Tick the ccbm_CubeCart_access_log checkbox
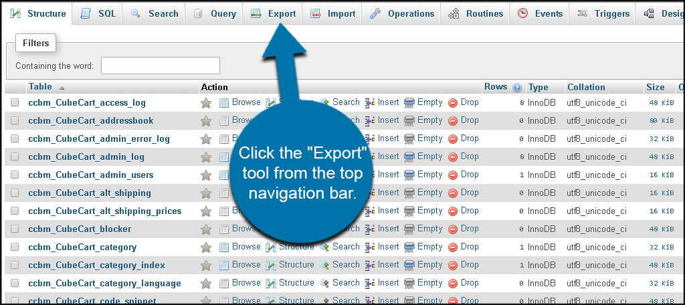685x305 pixels. [15, 103]
